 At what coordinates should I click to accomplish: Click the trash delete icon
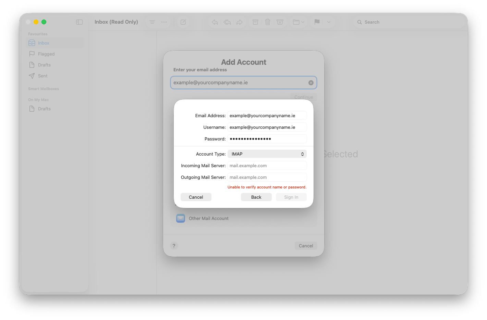[x=268, y=22]
